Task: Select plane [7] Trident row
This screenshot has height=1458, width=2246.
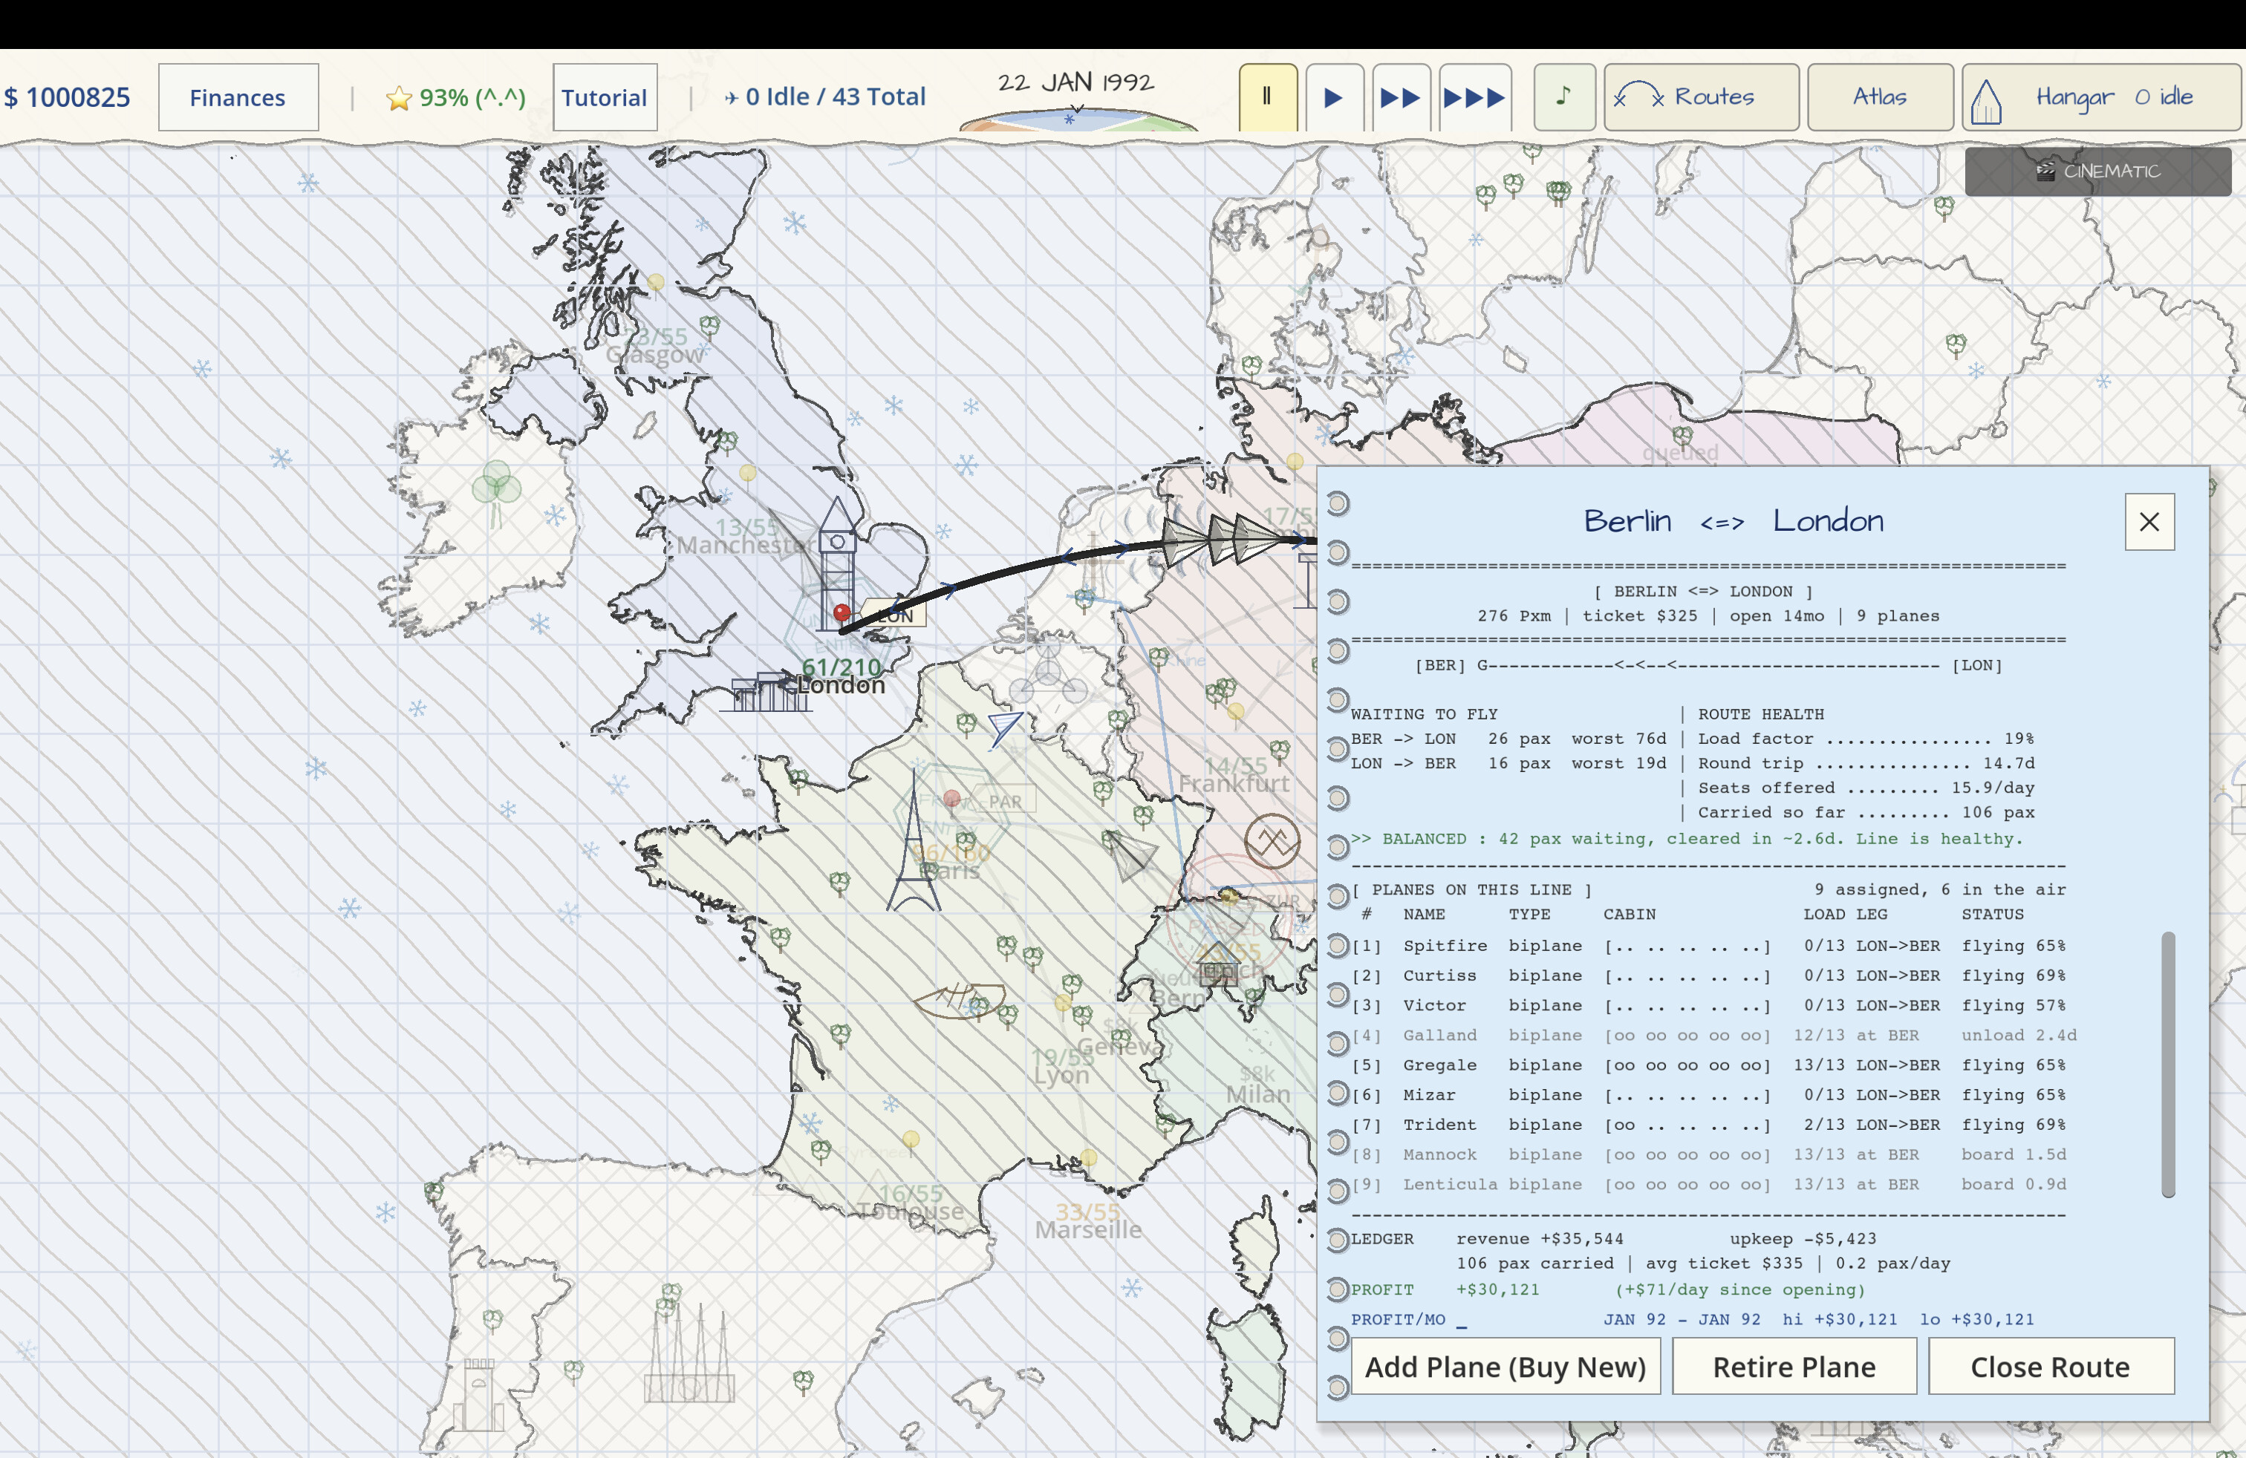Action: [1708, 1125]
